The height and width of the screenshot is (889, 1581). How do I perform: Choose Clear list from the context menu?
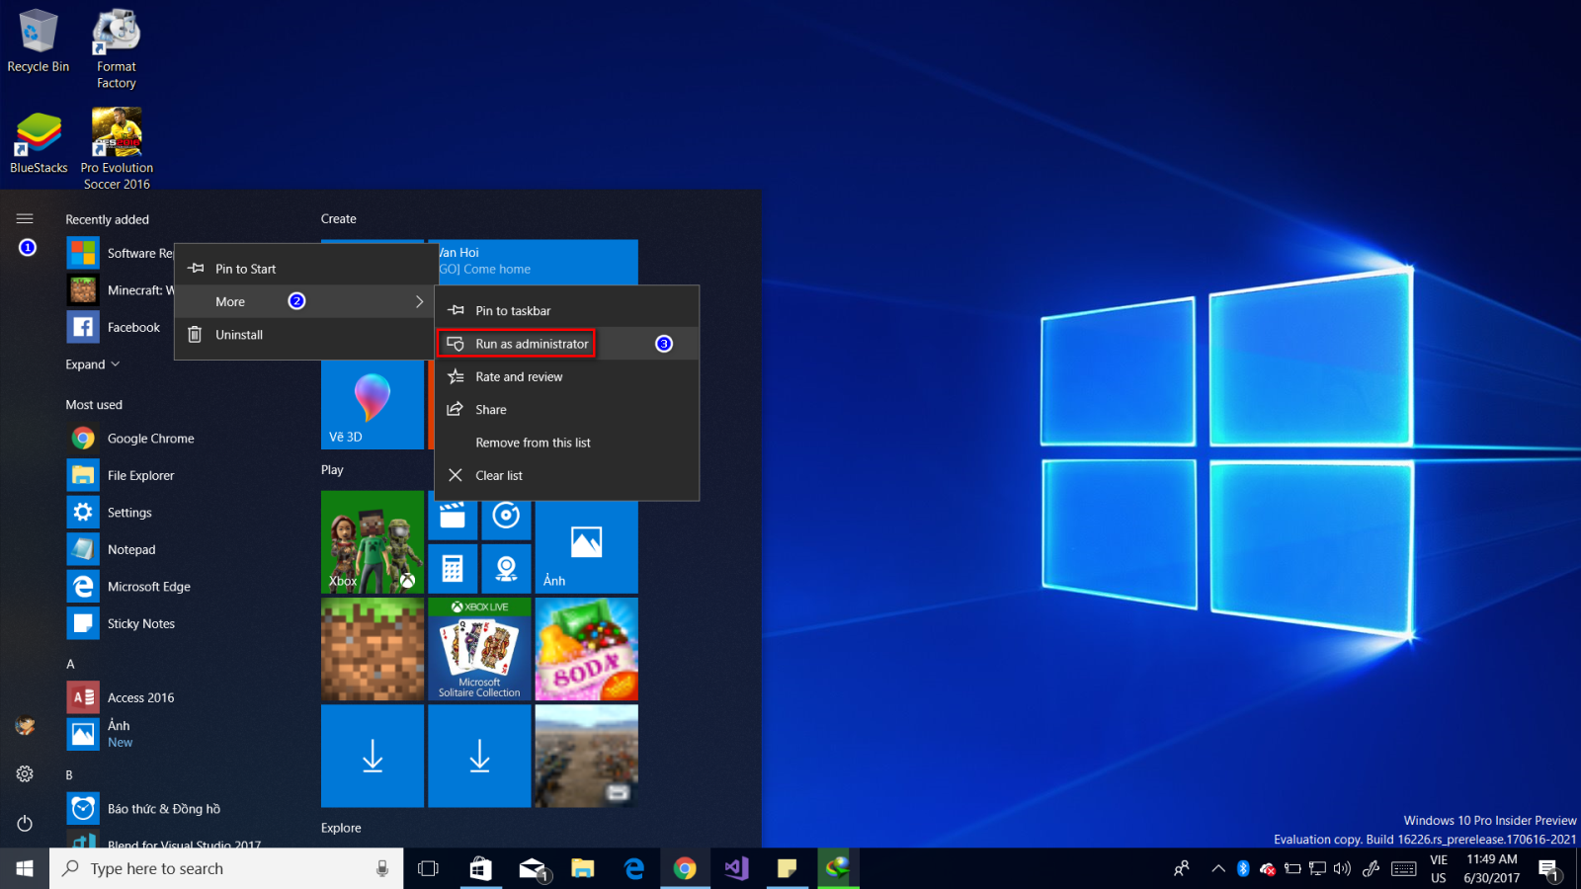pos(498,475)
